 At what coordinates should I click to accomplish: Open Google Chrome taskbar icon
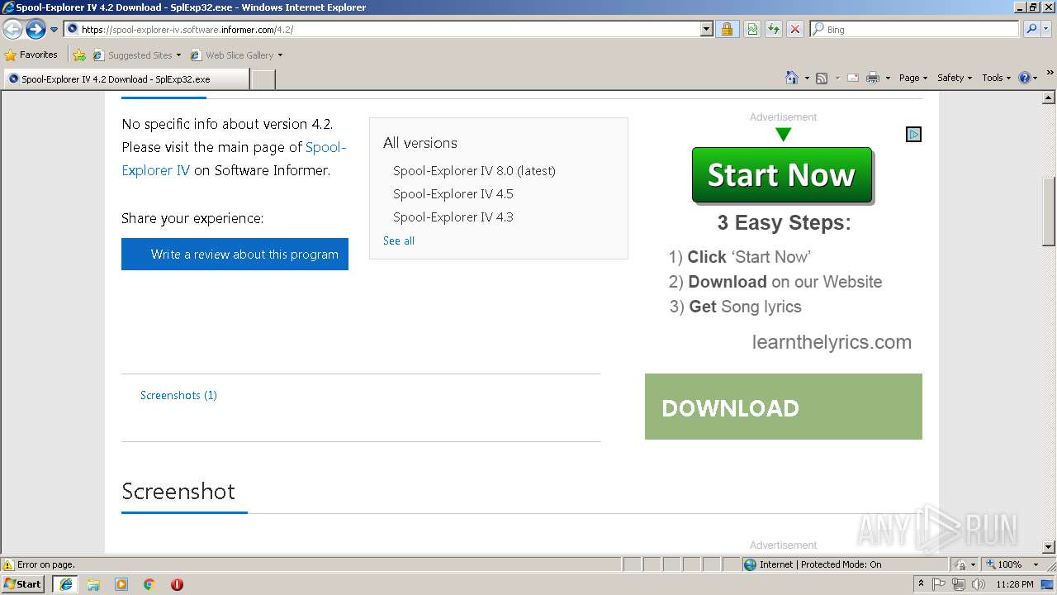tap(149, 584)
